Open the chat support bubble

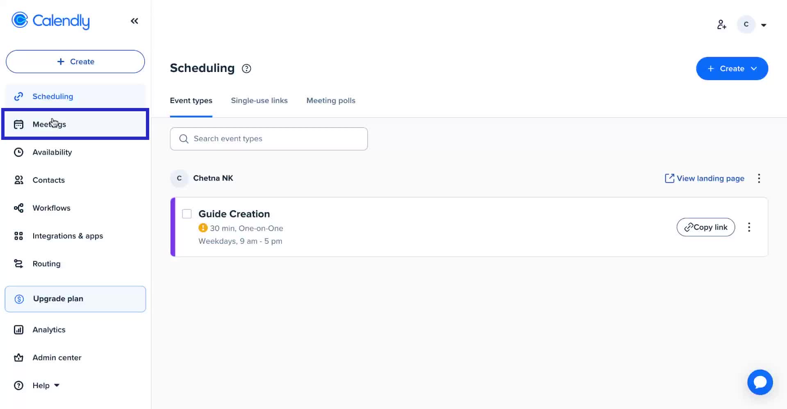[760, 382]
